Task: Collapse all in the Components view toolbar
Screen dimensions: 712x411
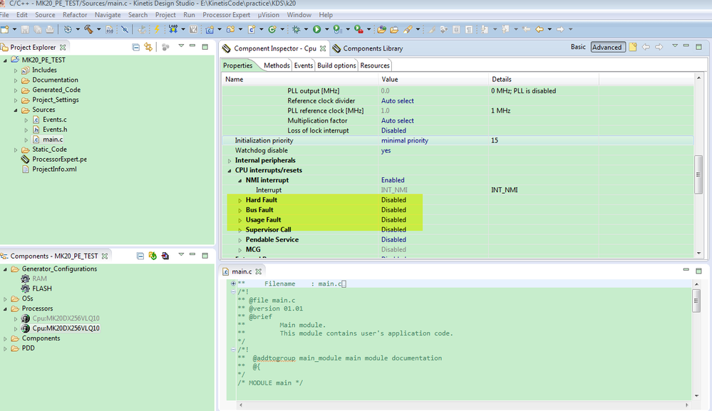Action: [x=140, y=256]
